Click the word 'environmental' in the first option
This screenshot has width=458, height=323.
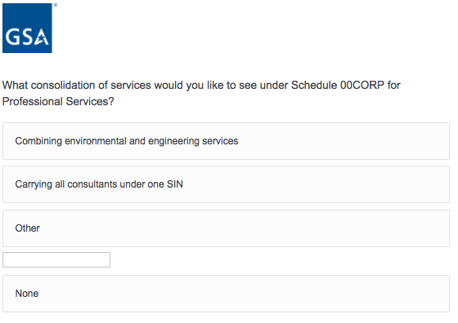pos(96,141)
